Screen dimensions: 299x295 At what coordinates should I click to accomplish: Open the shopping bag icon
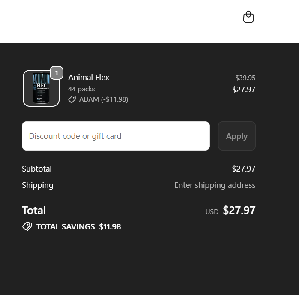tap(248, 17)
